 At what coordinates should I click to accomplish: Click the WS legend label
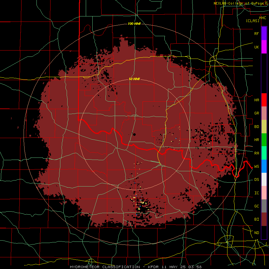point(256,166)
